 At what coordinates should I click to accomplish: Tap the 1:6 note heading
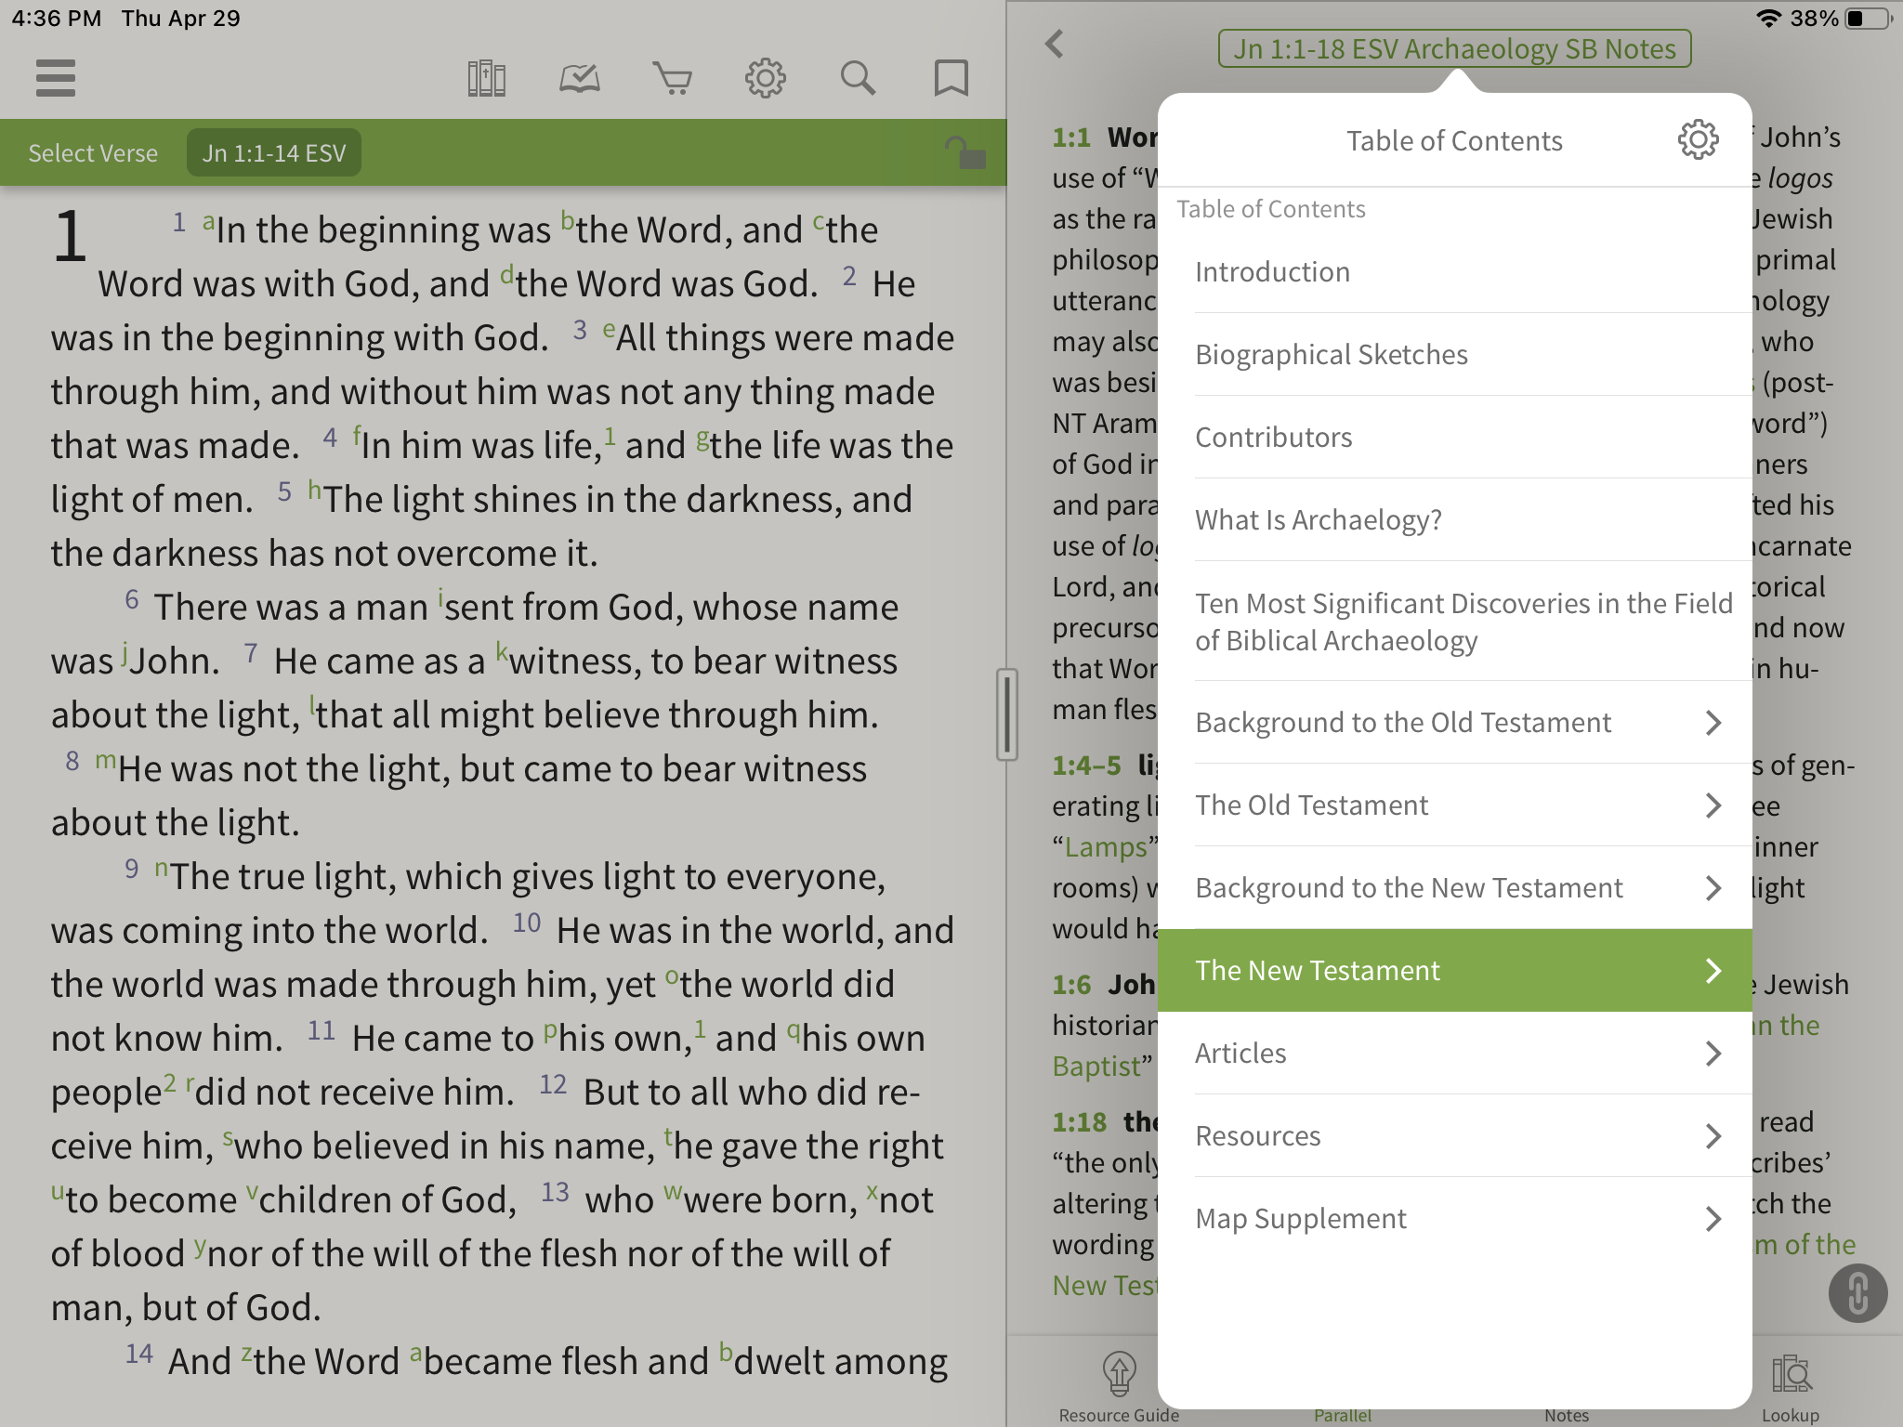point(1071,984)
